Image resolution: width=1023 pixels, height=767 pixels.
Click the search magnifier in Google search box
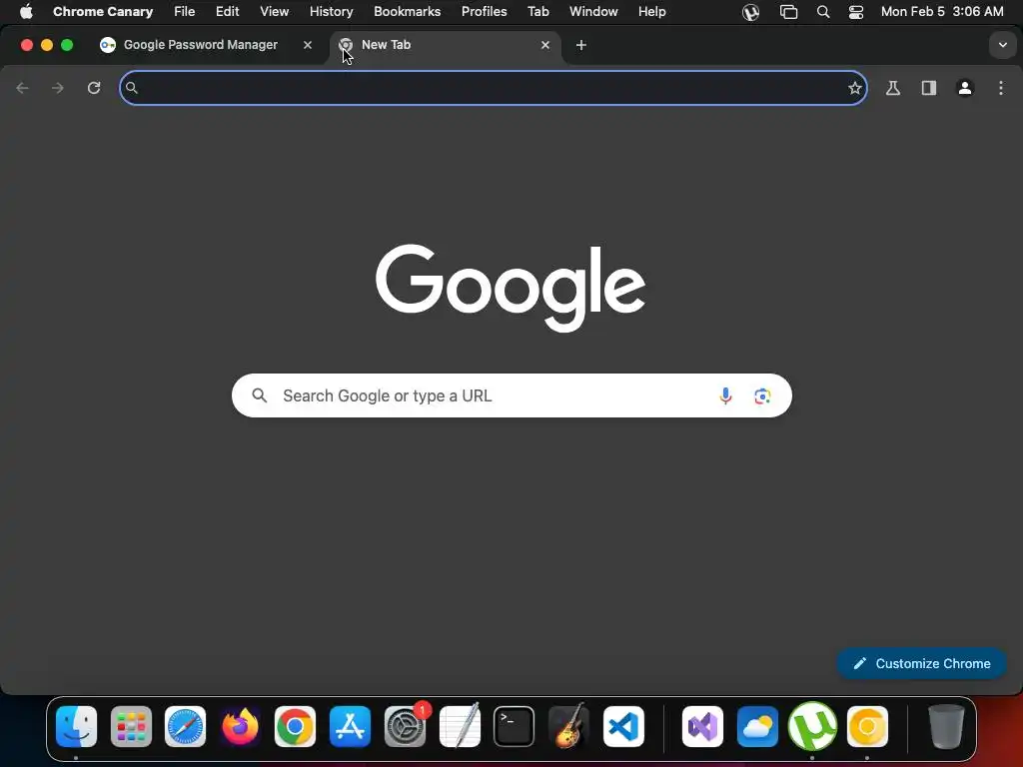260,395
